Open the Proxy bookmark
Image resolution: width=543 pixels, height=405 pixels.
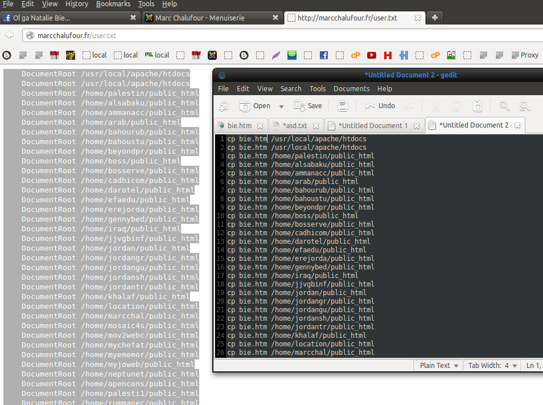525,55
